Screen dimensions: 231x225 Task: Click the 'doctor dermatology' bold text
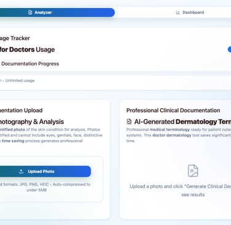[x=172, y=135]
